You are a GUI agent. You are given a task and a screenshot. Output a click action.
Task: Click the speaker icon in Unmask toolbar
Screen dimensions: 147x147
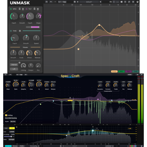(x=121, y=2)
